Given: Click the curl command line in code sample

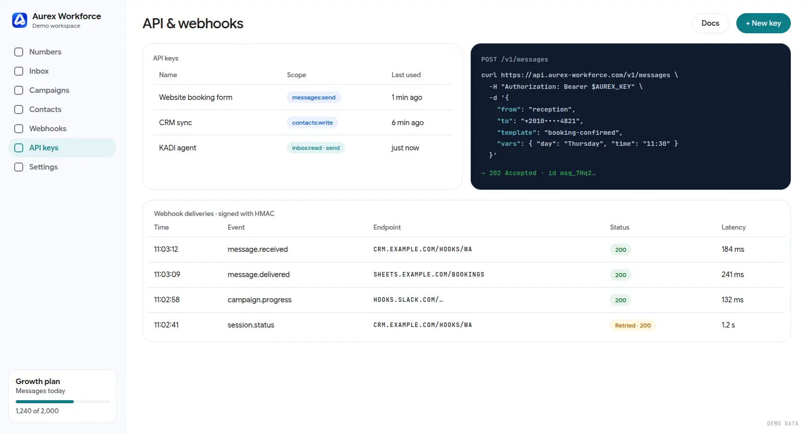Looking at the screenshot, I should (x=580, y=75).
